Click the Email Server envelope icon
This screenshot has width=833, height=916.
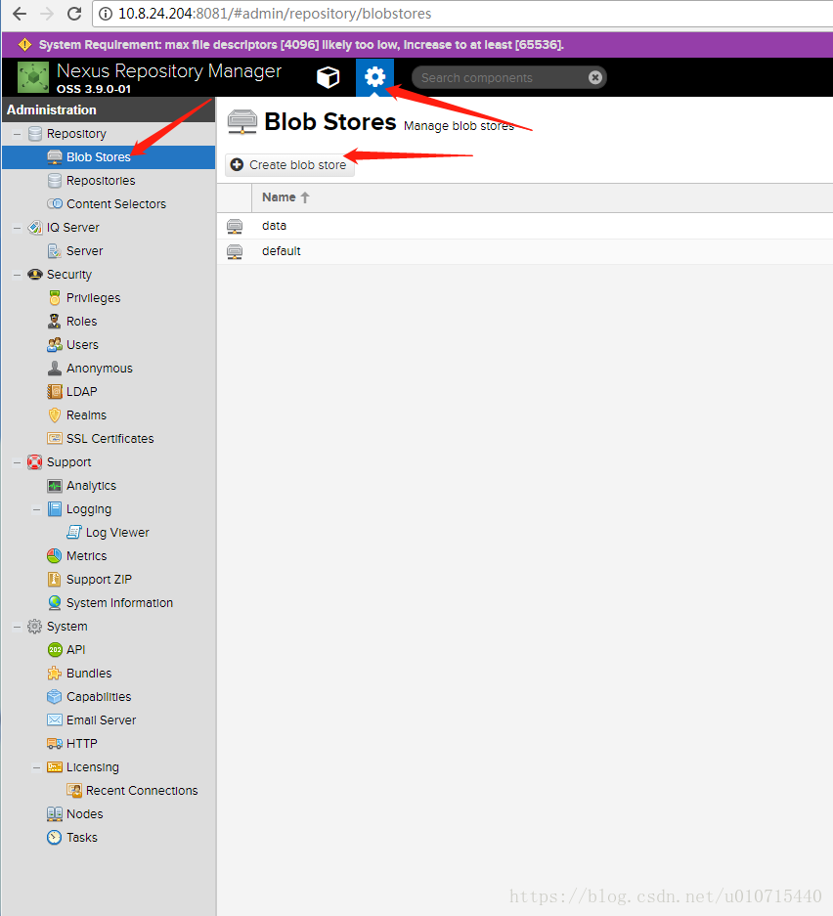[x=55, y=720]
